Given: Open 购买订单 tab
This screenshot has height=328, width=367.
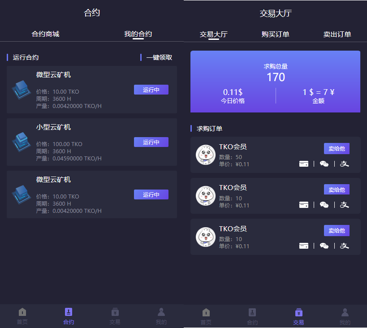Looking at the screenshot, I should pyautogui.click(x=275, y=35).
